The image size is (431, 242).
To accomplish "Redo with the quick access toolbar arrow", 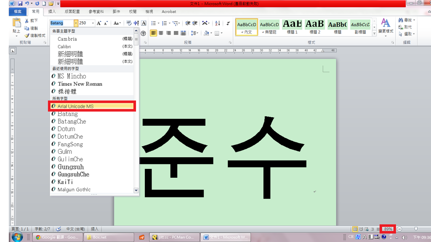I will [37, 3].
